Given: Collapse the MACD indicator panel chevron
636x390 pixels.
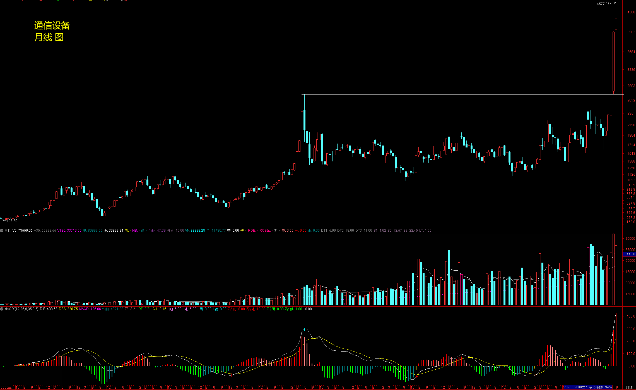Looking at the screenshot, I should [x=2, y=309].
